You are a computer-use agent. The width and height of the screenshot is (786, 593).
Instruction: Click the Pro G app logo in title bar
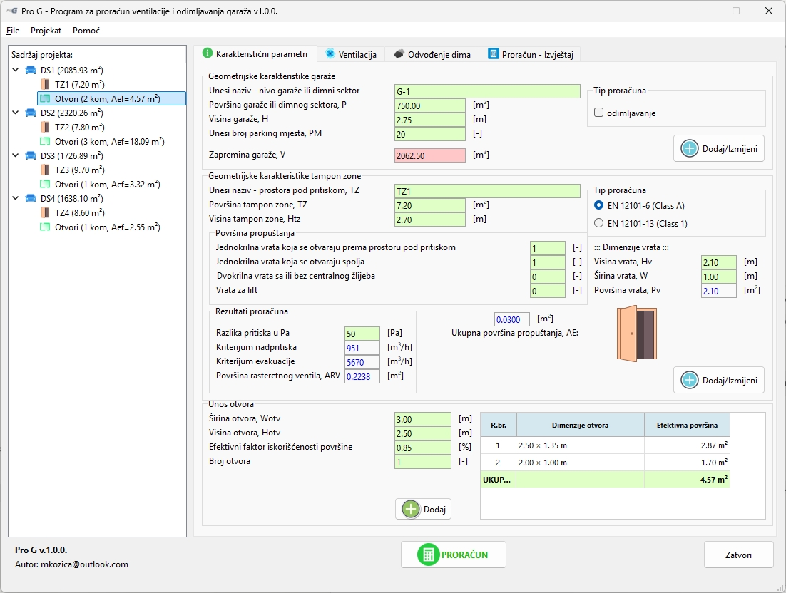(11, 11)
